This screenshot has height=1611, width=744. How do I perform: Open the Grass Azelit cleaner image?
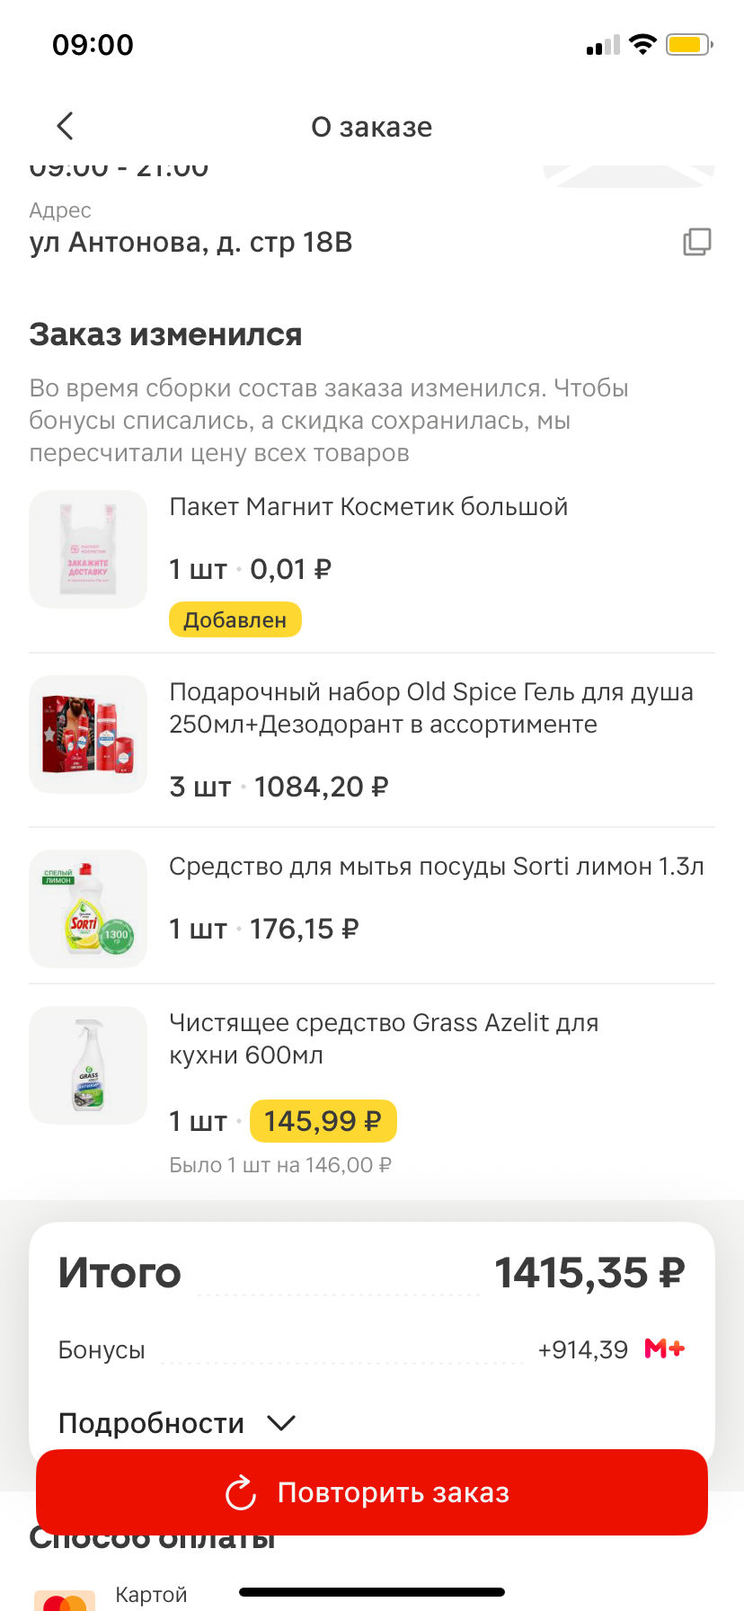coord(88,1065)
